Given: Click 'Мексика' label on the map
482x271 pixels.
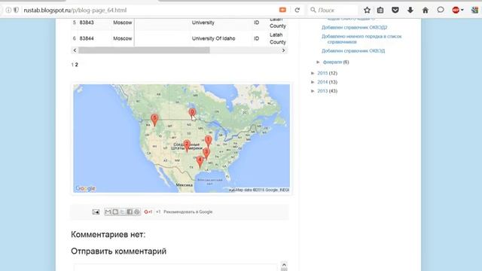Looking at the screenshot, I should (x=185, y=185).
